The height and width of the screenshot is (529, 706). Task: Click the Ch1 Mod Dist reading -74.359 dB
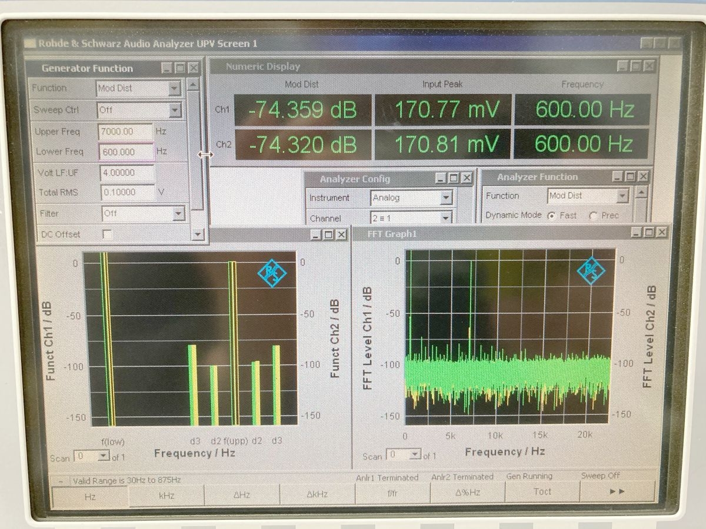[303, 110]
